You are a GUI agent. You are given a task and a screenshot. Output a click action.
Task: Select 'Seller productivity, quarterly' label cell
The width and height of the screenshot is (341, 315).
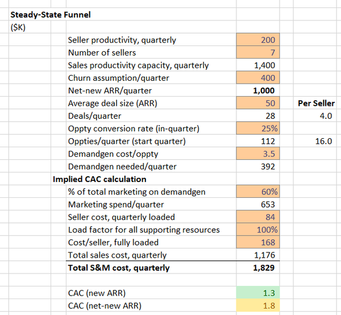(x=122, y=40)
